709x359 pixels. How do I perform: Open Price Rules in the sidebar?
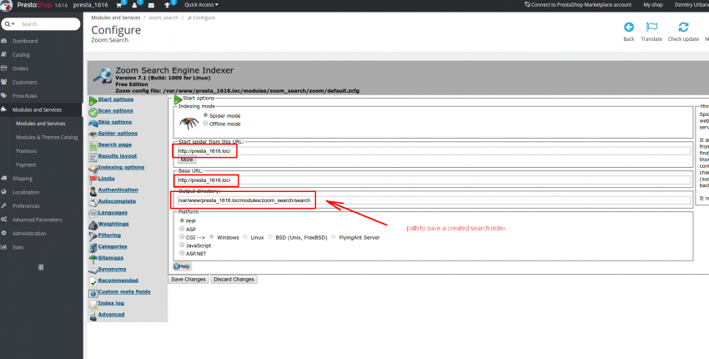[24, 96]
